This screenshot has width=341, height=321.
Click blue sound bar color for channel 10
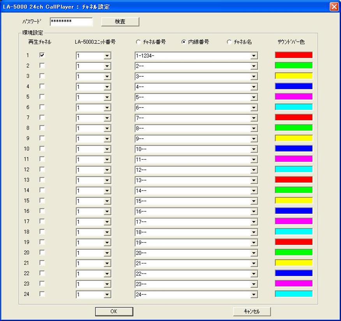[x=293, y=148]
